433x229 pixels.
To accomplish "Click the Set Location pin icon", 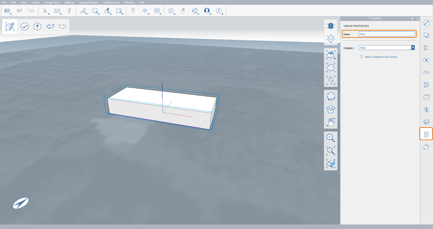I will coord(133,11).
